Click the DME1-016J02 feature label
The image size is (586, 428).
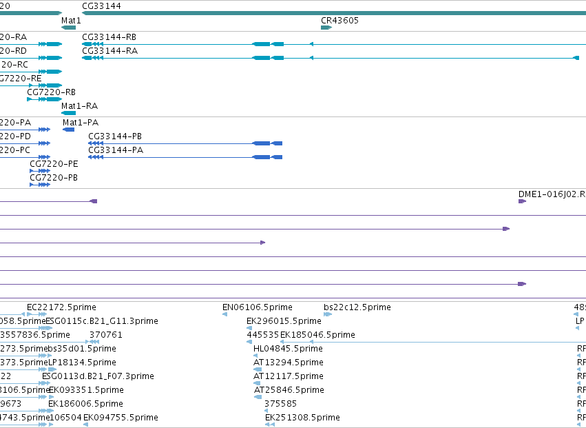[x=552, y=194]
